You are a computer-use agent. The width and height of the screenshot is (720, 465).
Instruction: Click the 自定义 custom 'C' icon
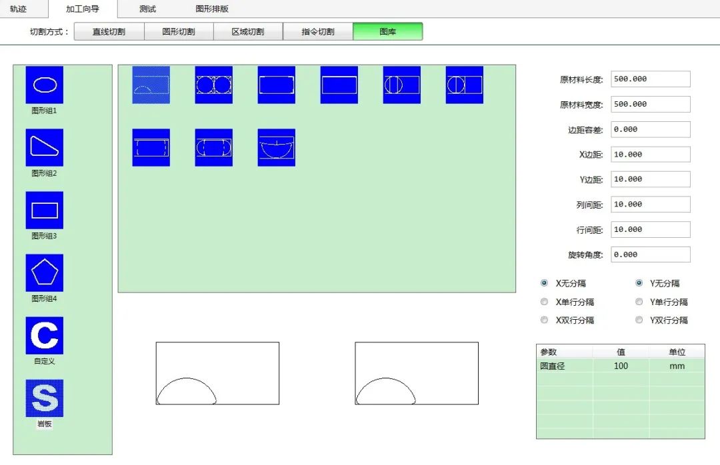point(45,335)
